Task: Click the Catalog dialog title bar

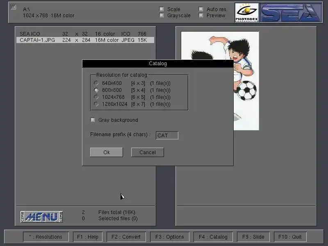Action: click(x=158, y=64)
